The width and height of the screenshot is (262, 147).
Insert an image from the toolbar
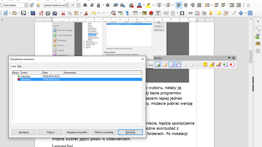144,13
